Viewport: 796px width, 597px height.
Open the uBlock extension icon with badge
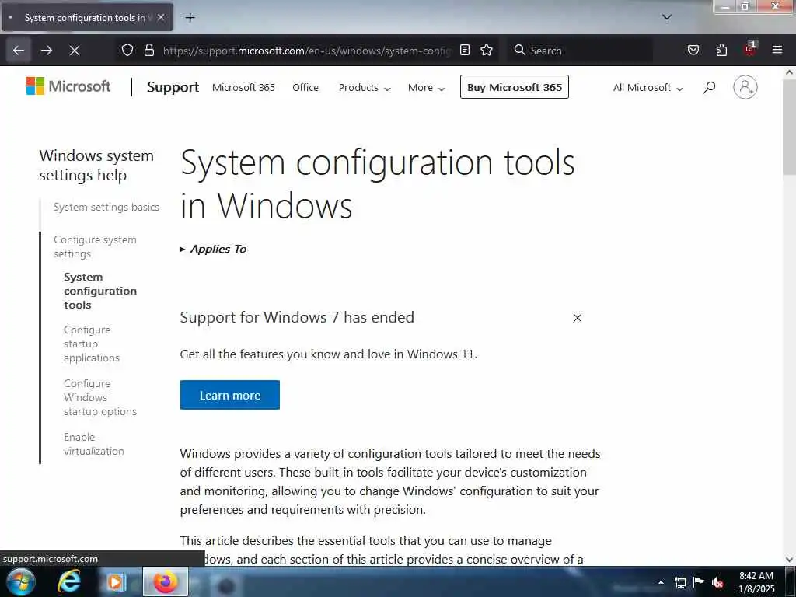750,49
